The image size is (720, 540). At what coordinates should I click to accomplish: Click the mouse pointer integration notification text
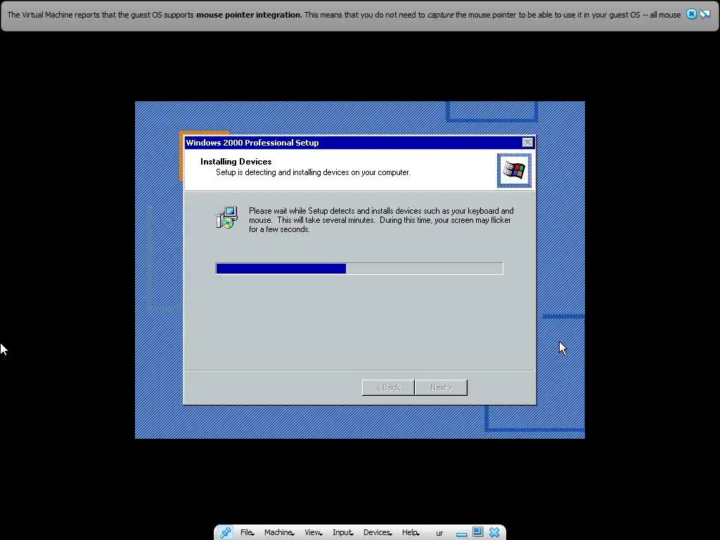pos(344,15)
